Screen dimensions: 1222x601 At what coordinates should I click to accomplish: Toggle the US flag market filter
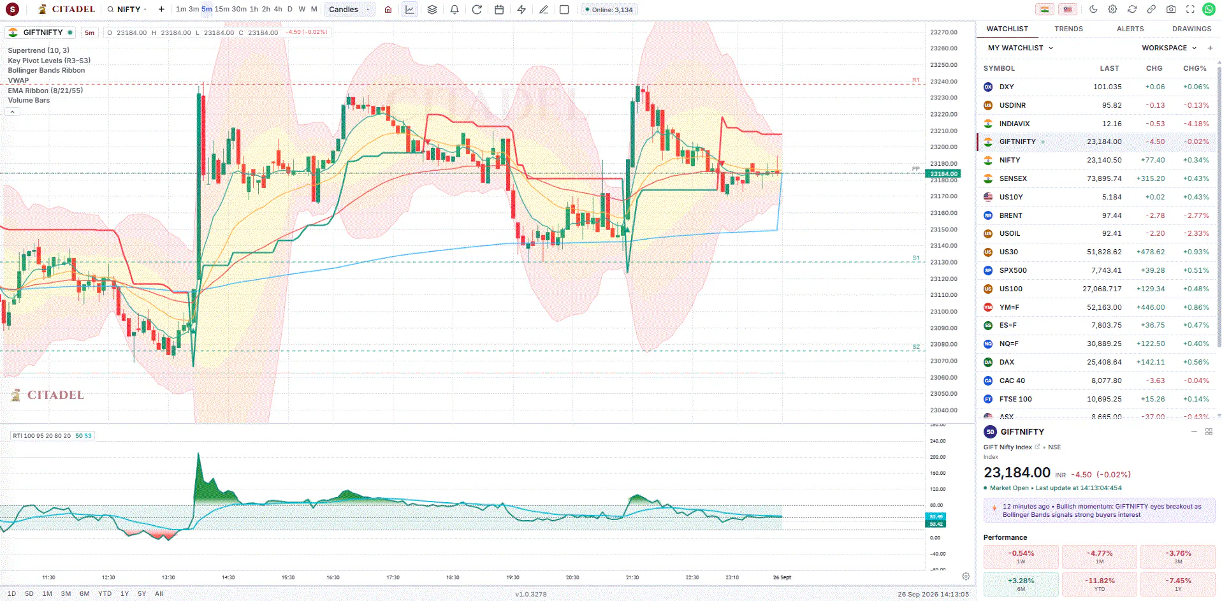[x=1068, y=10]
